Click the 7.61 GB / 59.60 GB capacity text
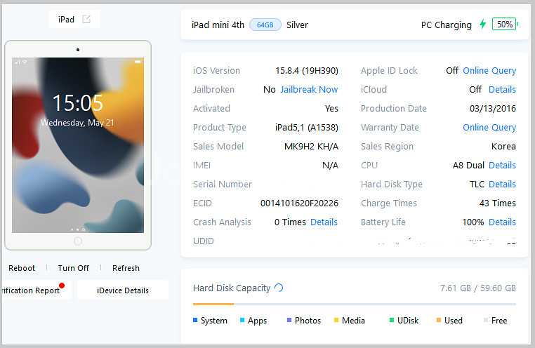This screenshot has width=535, height=348. tap(478, 288)
